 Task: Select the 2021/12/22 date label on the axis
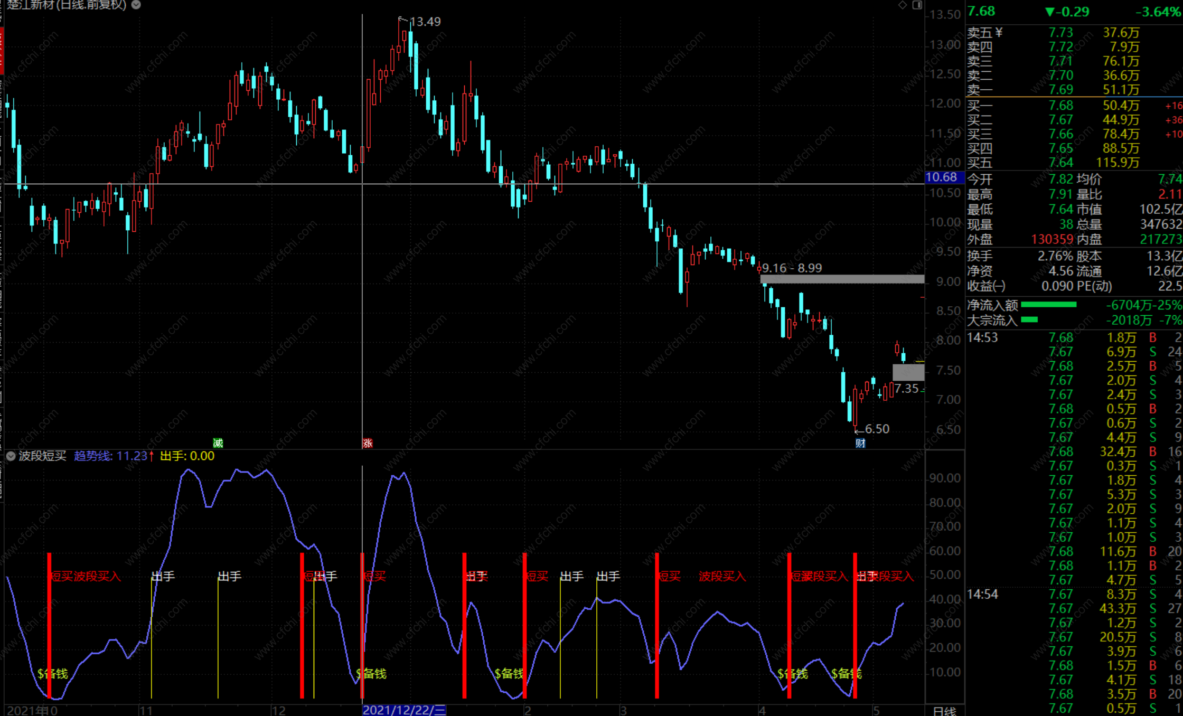tap(405, 710)
